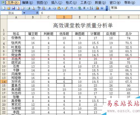Select the selected cell D14
Viewport: 140px width, 115px height.
point(64,82)
